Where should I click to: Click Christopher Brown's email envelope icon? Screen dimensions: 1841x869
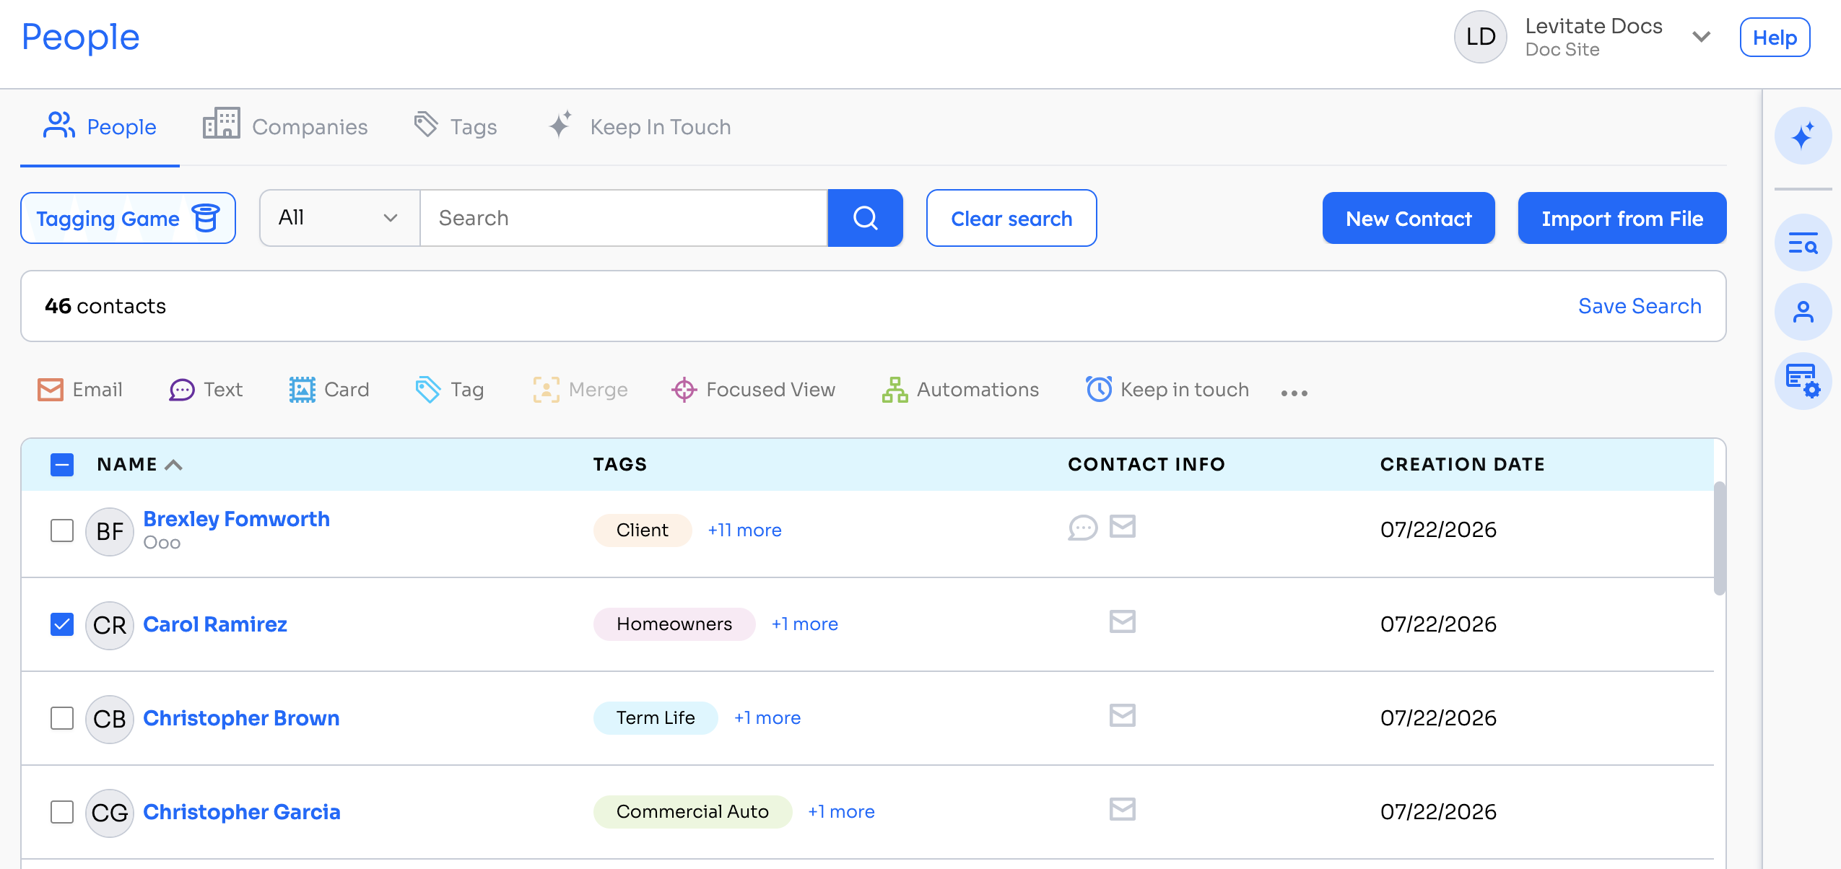pos(1123,715)
